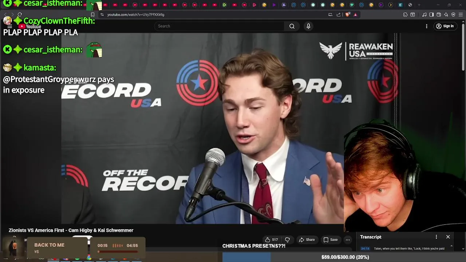466x262 pixels.
Task: Open more actions ellipsis beside Save
Action: pyautogui.click(x=348, y=240)
